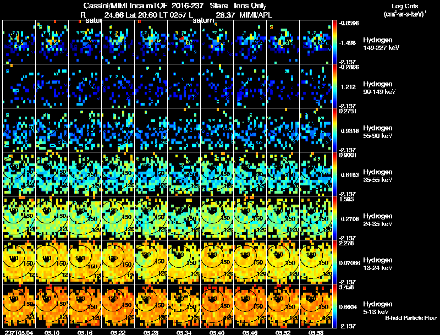Click the '0.07066' color scale value
The height and width of the screenshot is (335, 440).
(350, 263)
